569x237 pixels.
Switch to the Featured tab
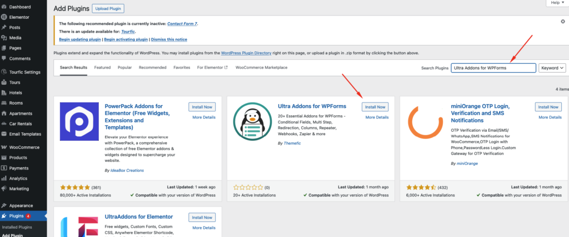tap(102, 68)
